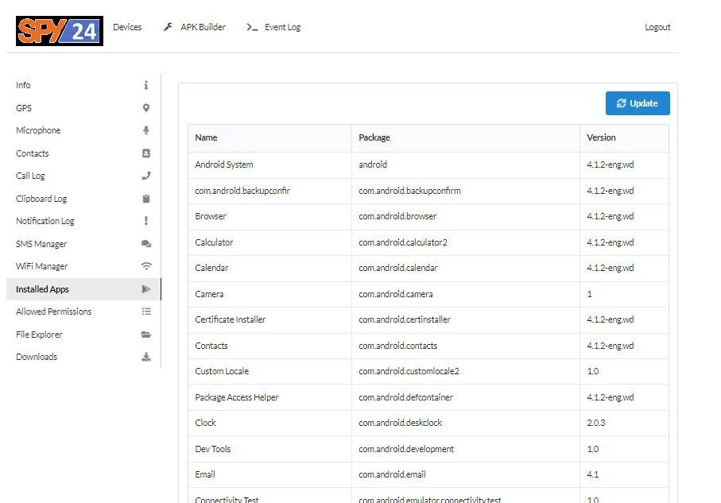
Task: Open Notification Log section
Action: pyautogui.click(x=83, y=221)
